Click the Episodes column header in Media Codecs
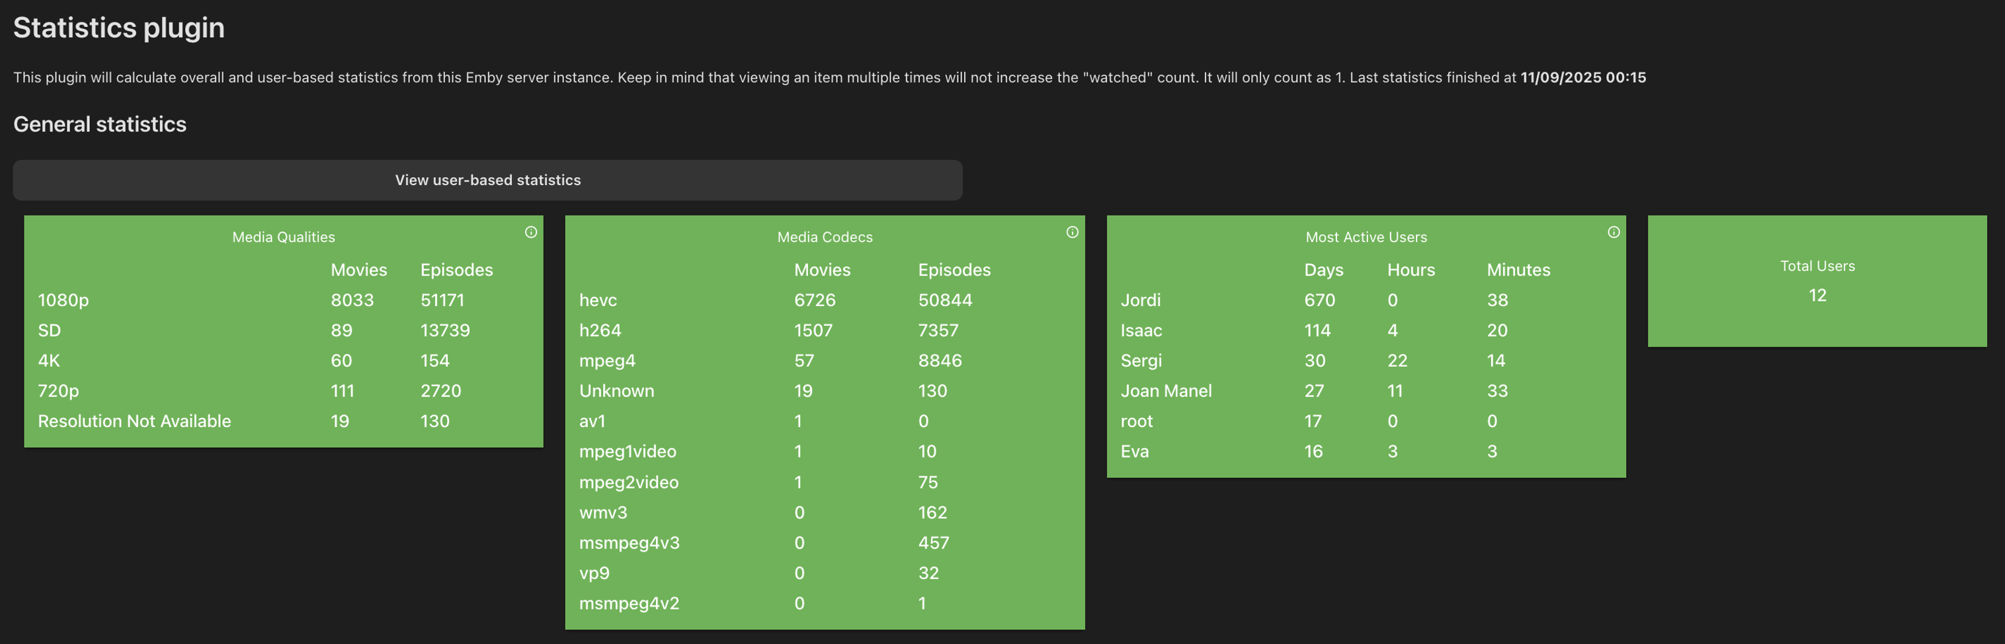This screenshot has width=2005, height=644. pyautogui.click(x=954, y=270)
